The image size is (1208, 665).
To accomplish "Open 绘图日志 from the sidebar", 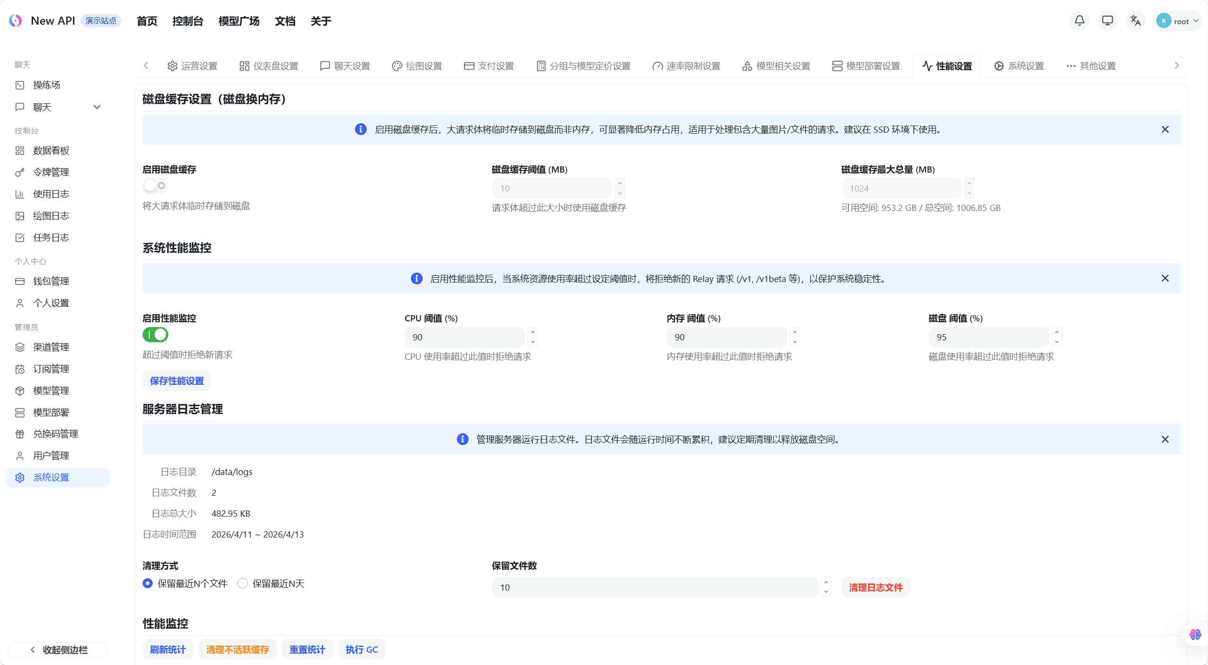I will (x=51, y=216).
